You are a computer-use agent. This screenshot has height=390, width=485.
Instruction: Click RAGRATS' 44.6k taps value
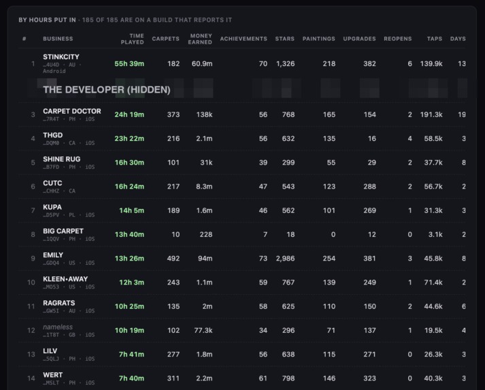pyautogui.click(x=433, y=306)
